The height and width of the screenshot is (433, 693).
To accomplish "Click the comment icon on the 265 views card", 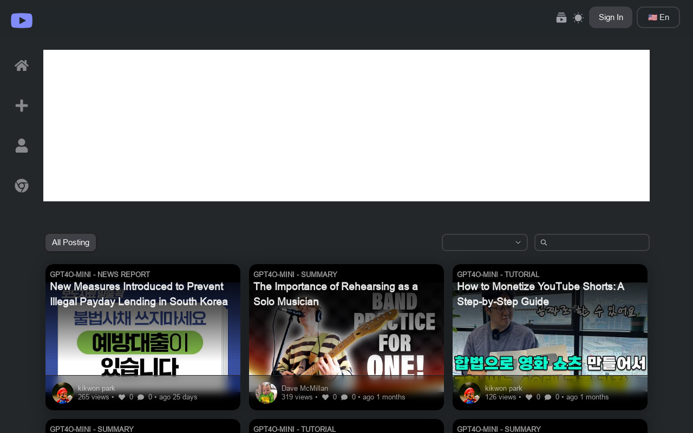I will 141,397.
